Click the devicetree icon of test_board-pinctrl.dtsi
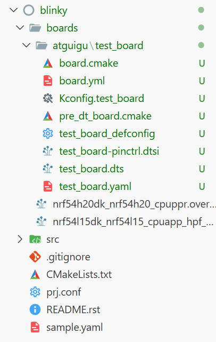The height and width of the screenshot is (342, 216). point(48,151)
